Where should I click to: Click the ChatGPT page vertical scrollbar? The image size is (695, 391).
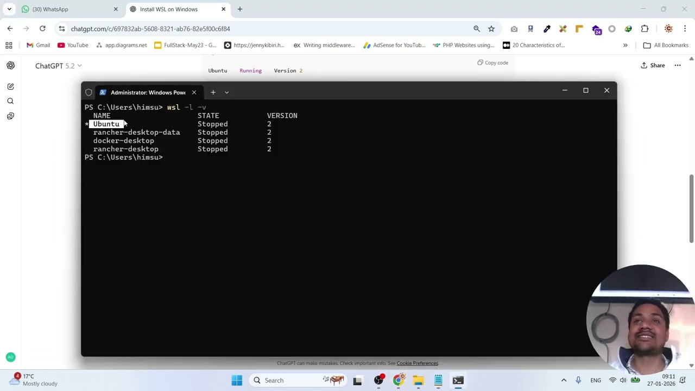click(x=691, y=209)
